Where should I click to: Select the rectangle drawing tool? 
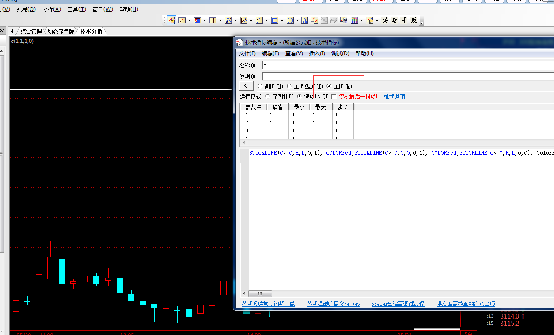pos(275,20)
